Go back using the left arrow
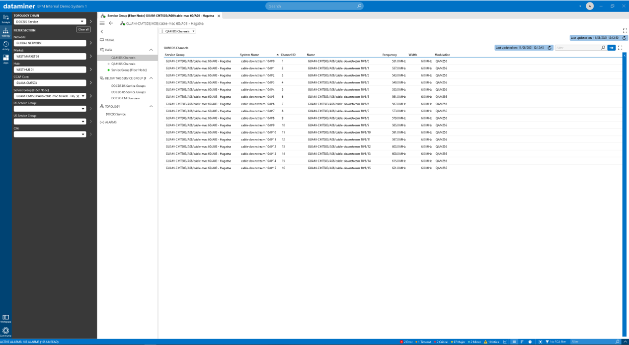This screenshot has height=345, width=629. [x=111, y=23]
